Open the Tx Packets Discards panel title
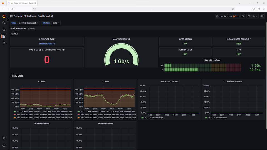267x150 pixels. (x=233, y=81)
